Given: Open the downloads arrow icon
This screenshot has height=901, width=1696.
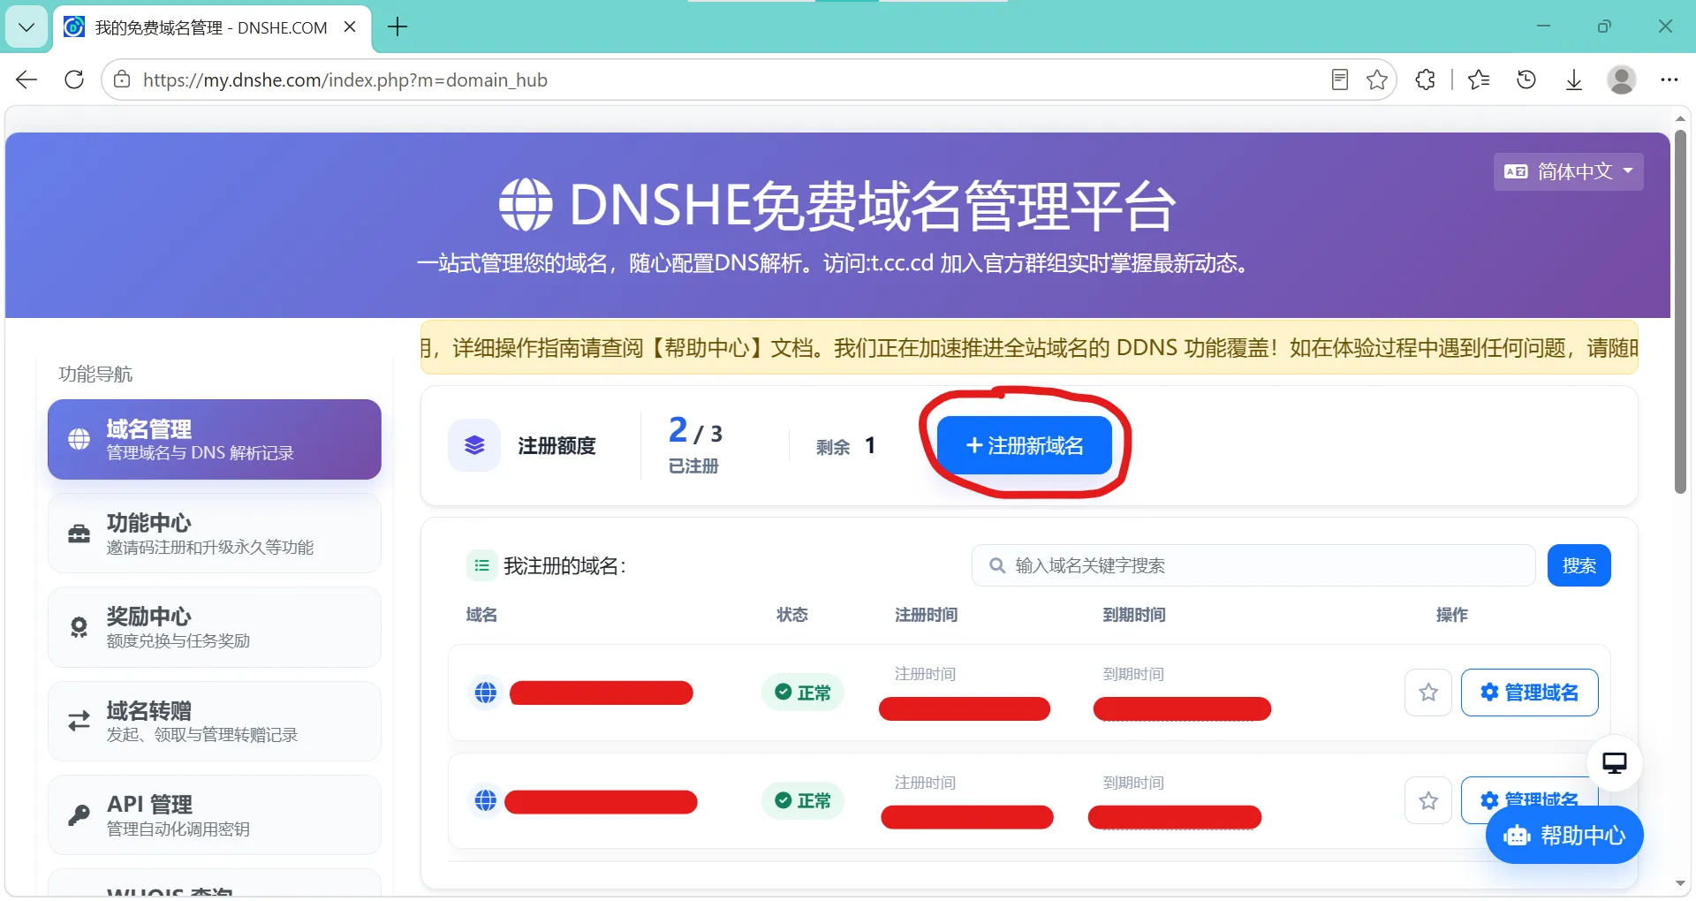Looking at the screenshot, I should [x=1574, y=80].
